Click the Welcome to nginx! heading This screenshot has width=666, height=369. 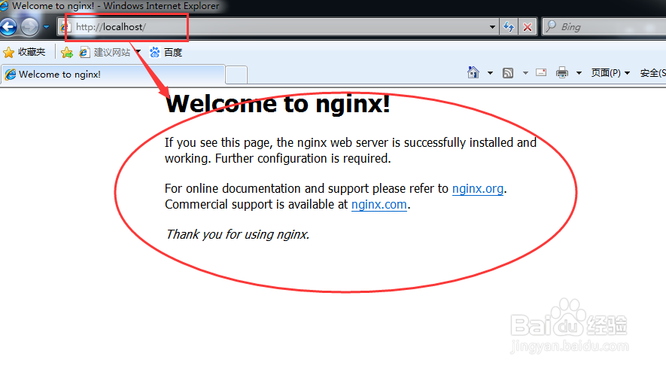(278, 104)
